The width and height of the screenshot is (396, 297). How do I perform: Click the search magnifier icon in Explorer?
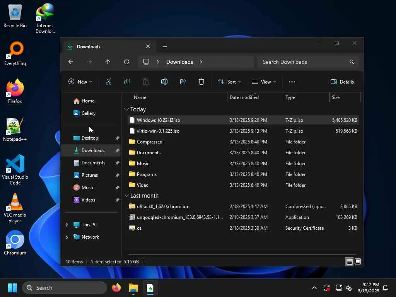(x=352, y=62)
